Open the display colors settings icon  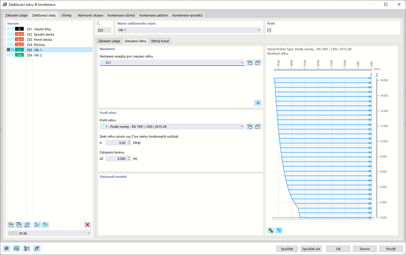coord(27,248)
